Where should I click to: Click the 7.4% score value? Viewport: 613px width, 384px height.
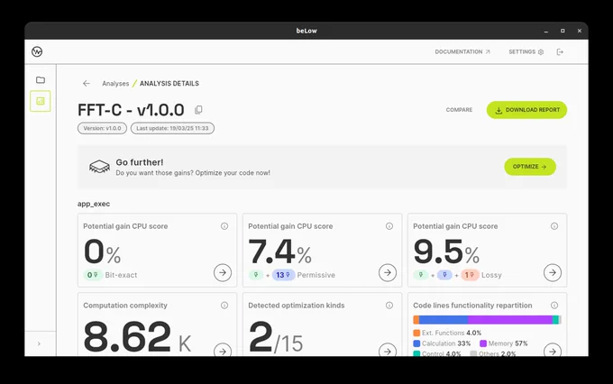[x=280, y=251]
